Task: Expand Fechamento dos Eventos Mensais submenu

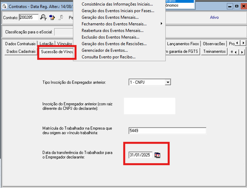Action: 114,24
